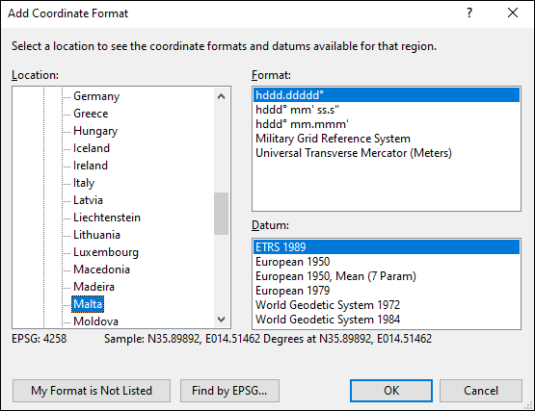Image resolution: width=535 pixels, height=411 pixels.
Task: Click Location list scroll up arrow
Action: click(221, 96)
